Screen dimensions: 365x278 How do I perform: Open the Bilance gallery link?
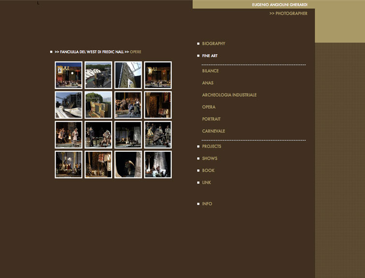tap(210, 71)
